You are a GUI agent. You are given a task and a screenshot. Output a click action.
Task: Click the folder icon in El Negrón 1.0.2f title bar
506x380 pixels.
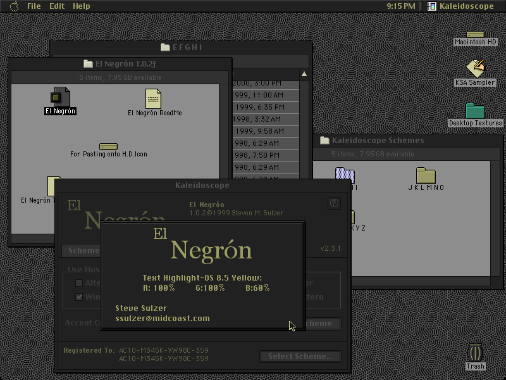(x=88, y=64)
